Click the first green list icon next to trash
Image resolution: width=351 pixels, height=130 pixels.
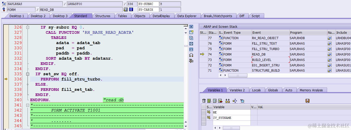(209, 101)
